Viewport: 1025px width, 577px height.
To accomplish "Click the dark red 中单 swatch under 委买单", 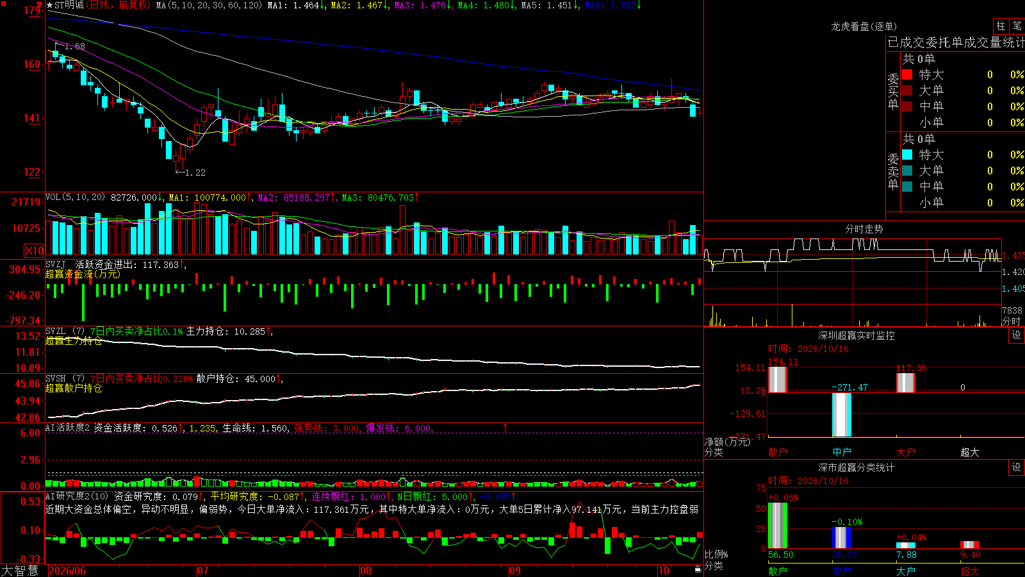I will pyautogui.click(x=907, y=106).
